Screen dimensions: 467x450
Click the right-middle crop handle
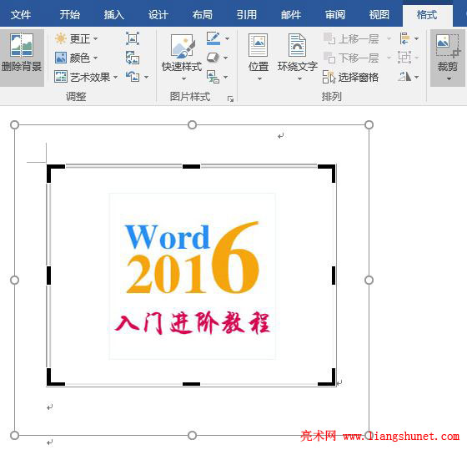(x=334, y=276)
